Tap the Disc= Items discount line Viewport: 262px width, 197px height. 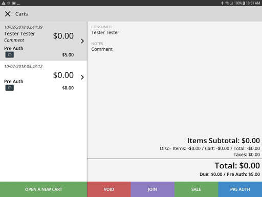[x=210, y=148]
